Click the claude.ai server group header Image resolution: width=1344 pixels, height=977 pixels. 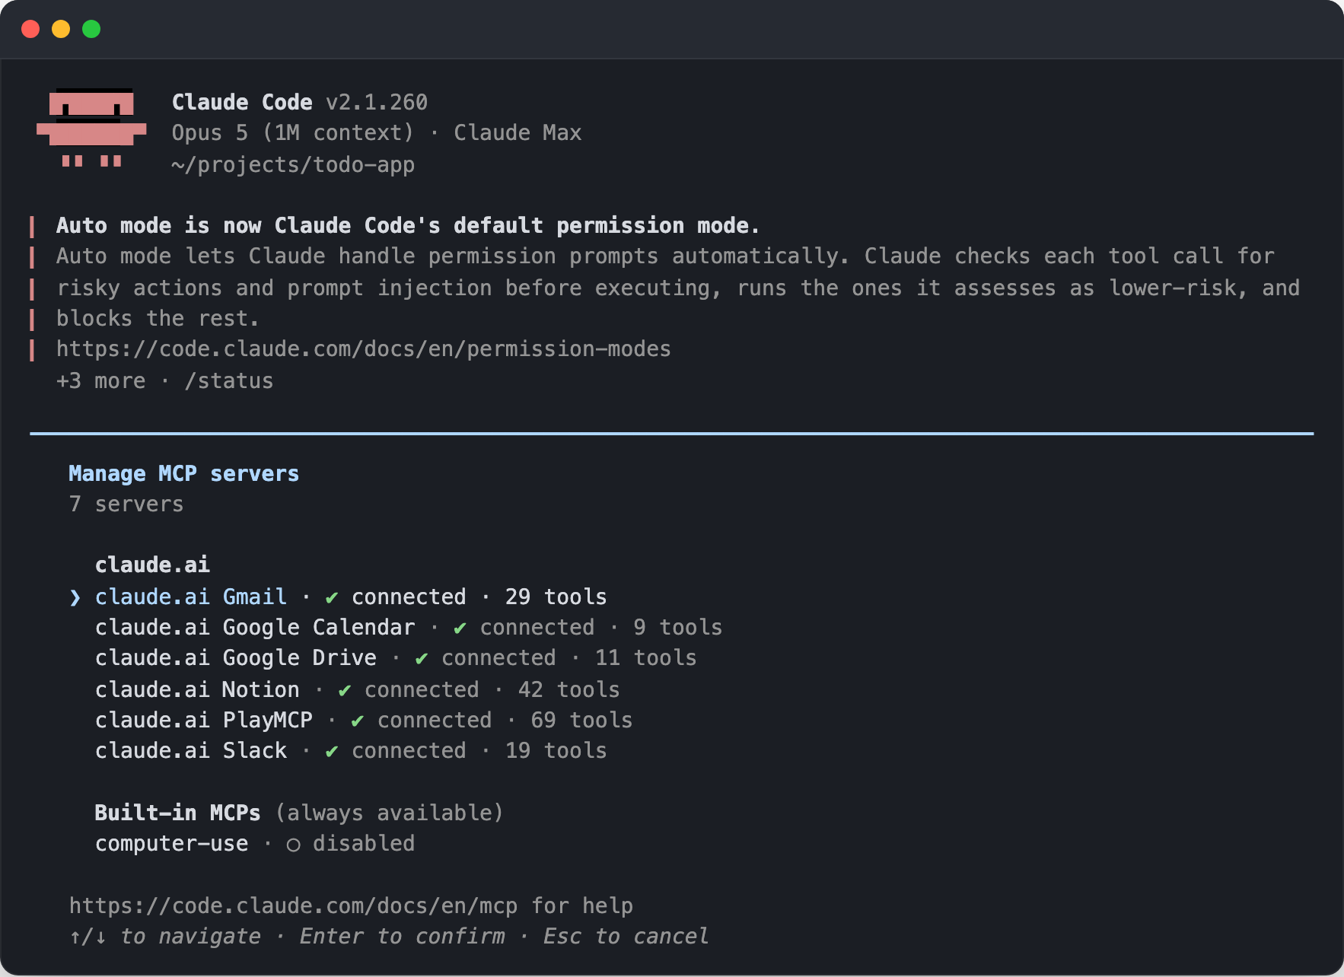[x=152, y=565]
